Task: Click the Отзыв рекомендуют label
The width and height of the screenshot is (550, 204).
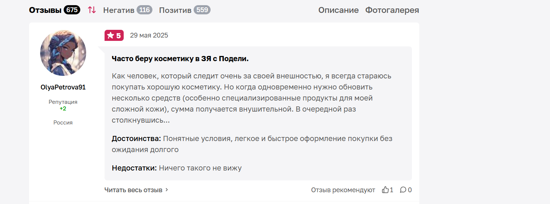Action: coord(343,190)
